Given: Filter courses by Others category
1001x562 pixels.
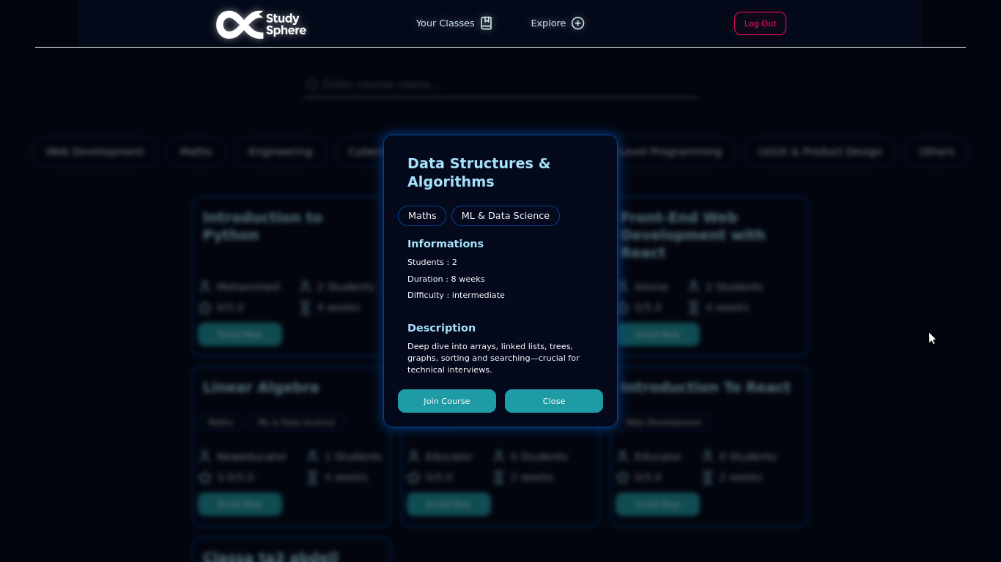Looking at the screenshot, I should pyautogui.click(x=936, y=151).
